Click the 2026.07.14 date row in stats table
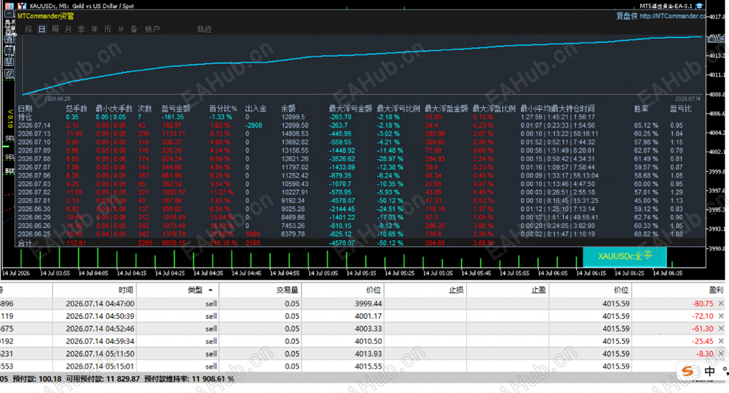 click(34, 125)
